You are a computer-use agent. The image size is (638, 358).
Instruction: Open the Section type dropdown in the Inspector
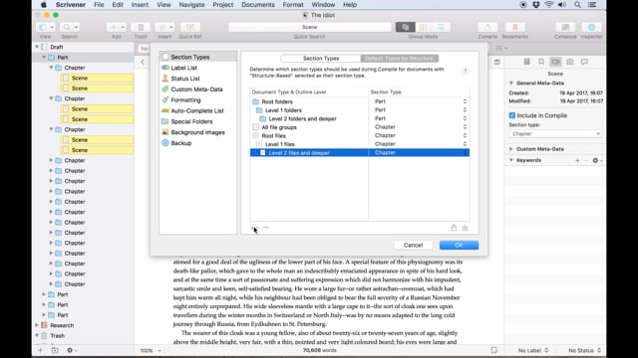coord(555,133)
